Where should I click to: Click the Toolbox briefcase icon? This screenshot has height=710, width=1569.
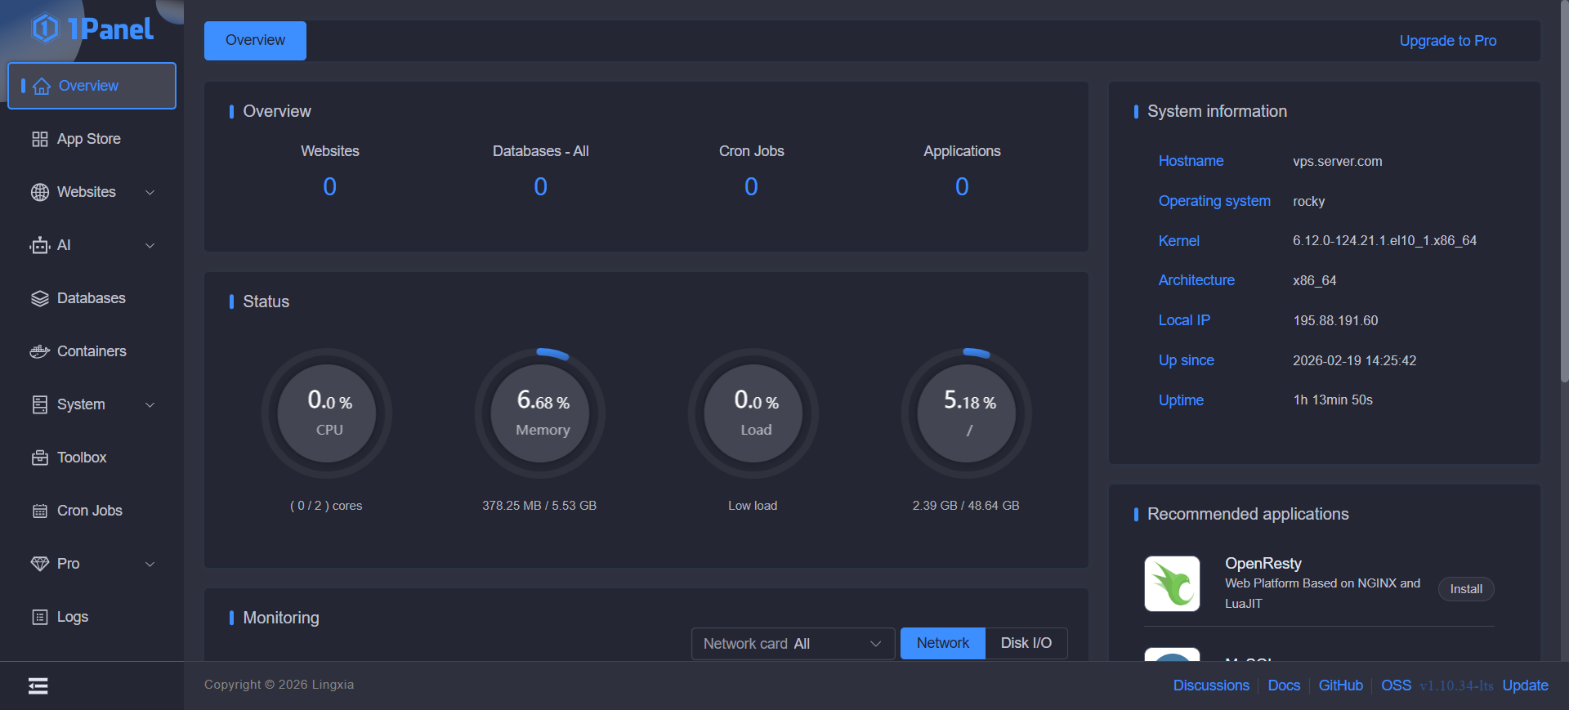coord(39,458)
